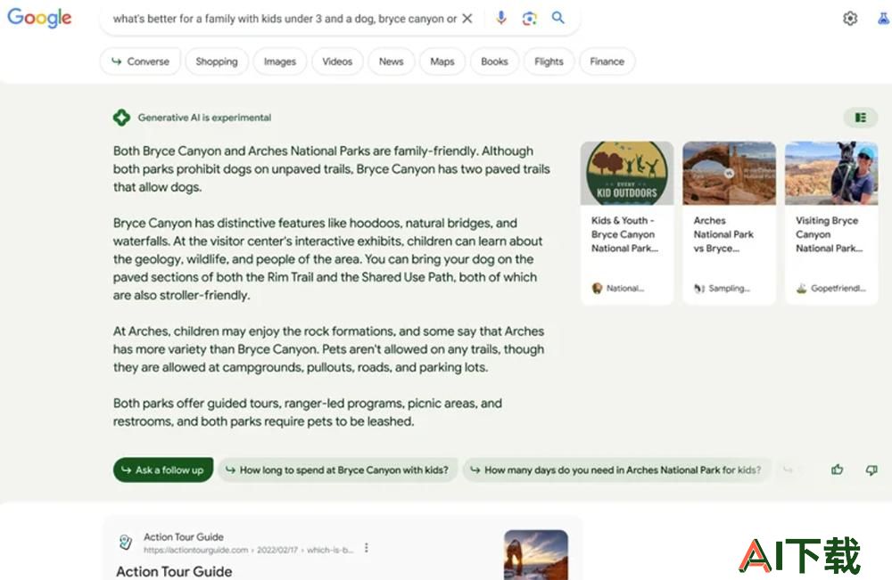Open Arches National Park vs Bryce card
Screen dimensions: 892x580
(x=729, y=223)
